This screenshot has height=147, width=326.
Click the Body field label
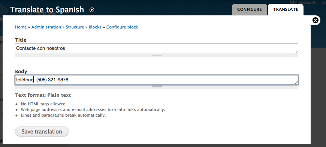click(x=21, y=72)
